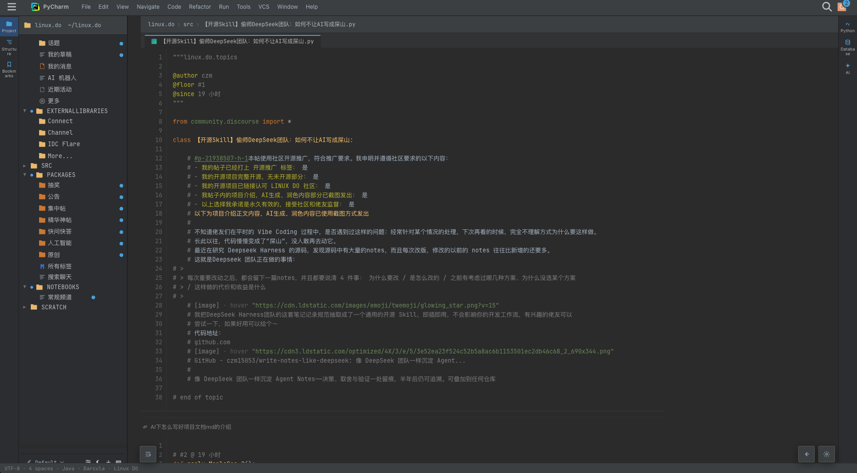Click Darcula theme in the status bar

coord(94,469)
